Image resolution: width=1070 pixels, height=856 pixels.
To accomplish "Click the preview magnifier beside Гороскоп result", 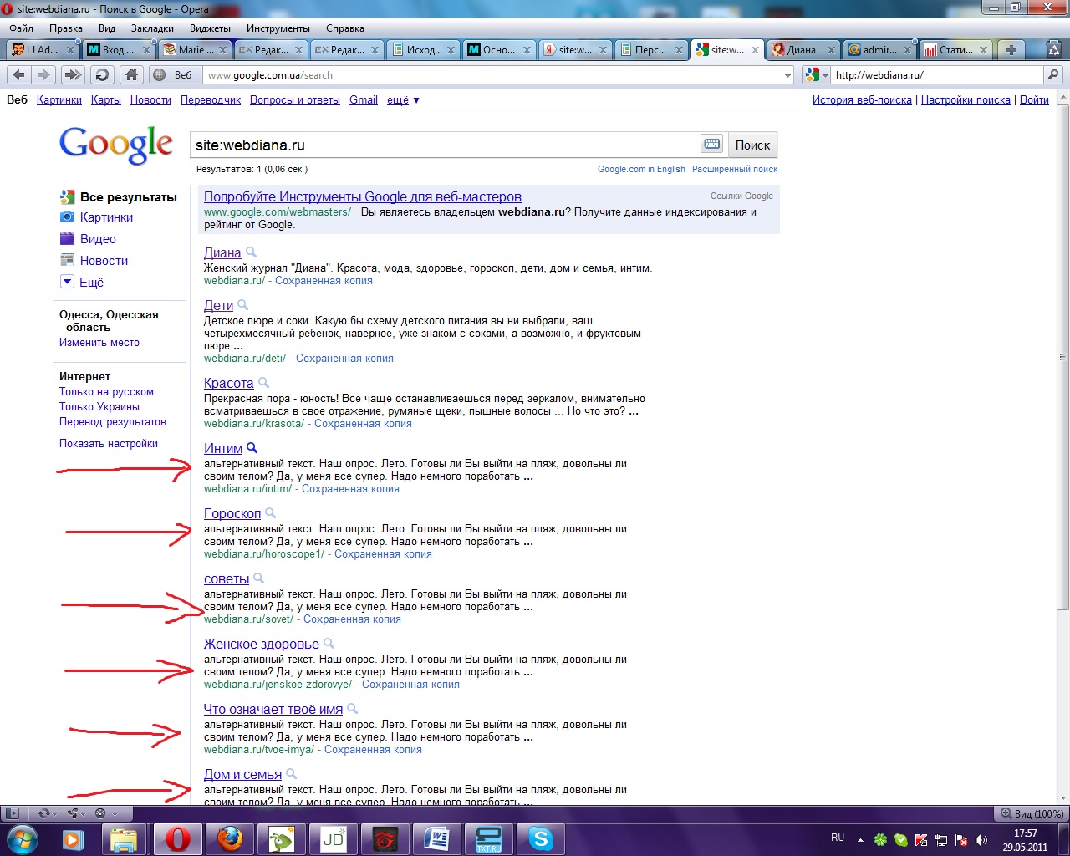I will 270,513.
